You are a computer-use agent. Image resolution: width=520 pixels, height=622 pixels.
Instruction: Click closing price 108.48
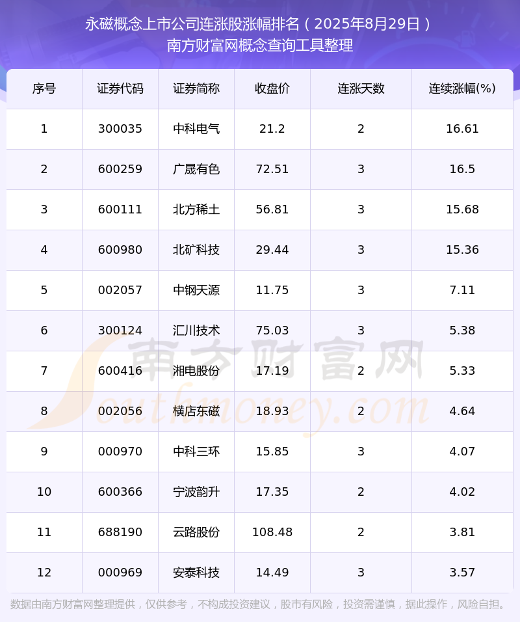pyautogui.click(x=272, y=532)
